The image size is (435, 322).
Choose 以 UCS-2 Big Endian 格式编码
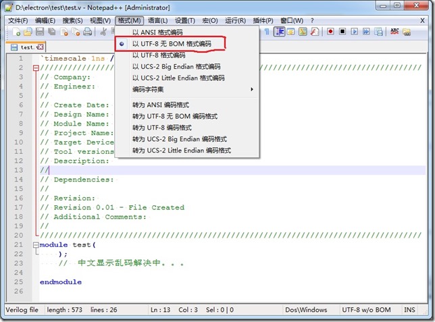pyautogui.click(x=176, y=67)
